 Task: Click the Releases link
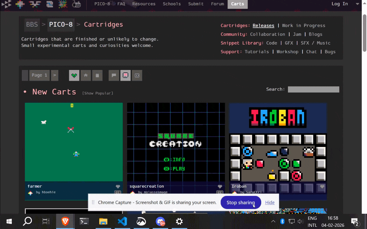263,25
